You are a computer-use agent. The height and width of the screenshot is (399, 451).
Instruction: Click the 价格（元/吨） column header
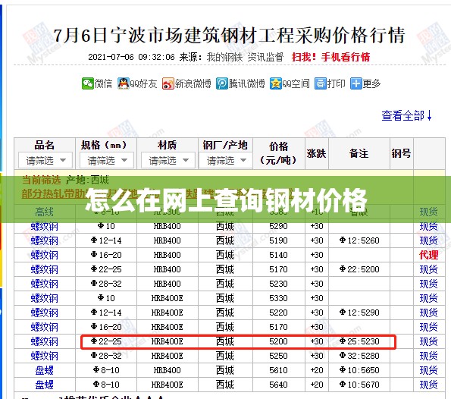278,153
